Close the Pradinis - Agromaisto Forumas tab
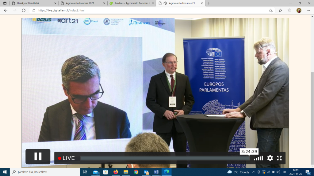Image resolution: width=314 pixels, height=176 pixels. pyautogui.click(x=153, y=3)
